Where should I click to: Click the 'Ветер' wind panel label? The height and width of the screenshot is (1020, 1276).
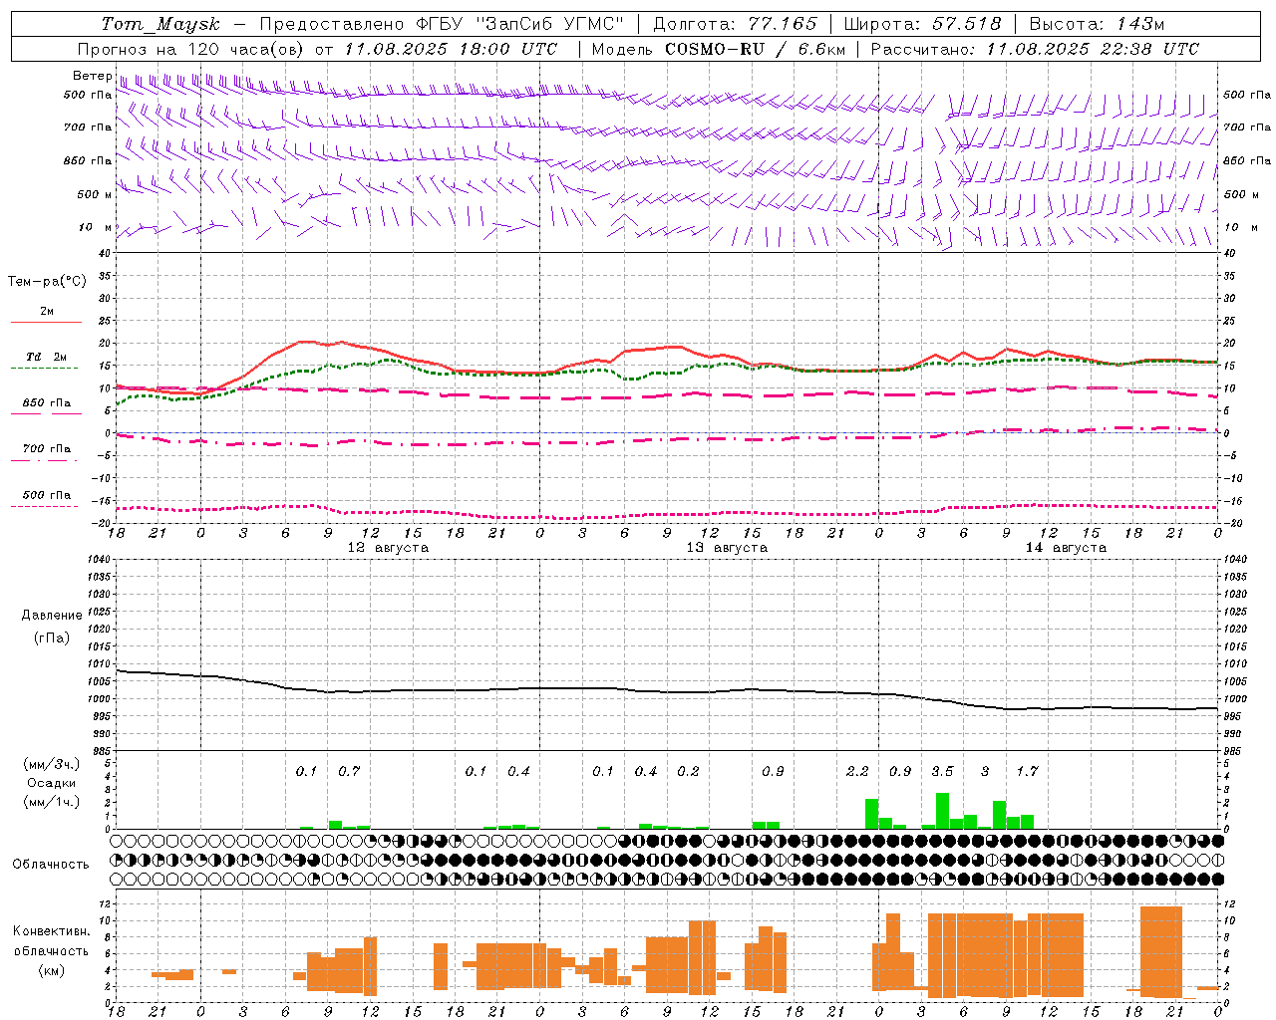[93, 77]
